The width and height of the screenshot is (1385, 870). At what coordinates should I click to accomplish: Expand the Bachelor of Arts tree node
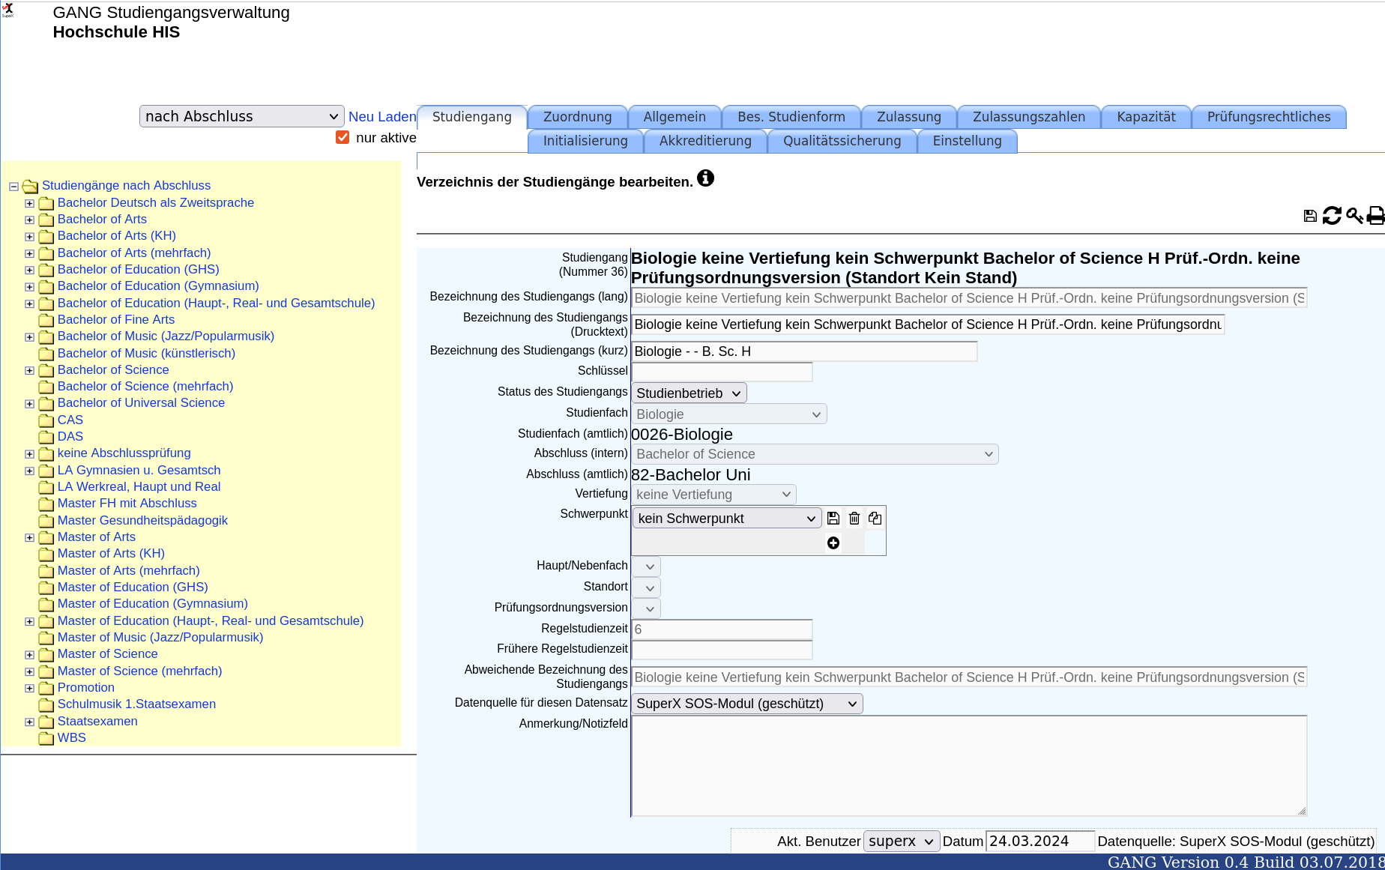pos(29,220)
